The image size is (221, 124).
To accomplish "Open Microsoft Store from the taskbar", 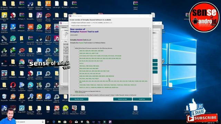I will 65,122.
